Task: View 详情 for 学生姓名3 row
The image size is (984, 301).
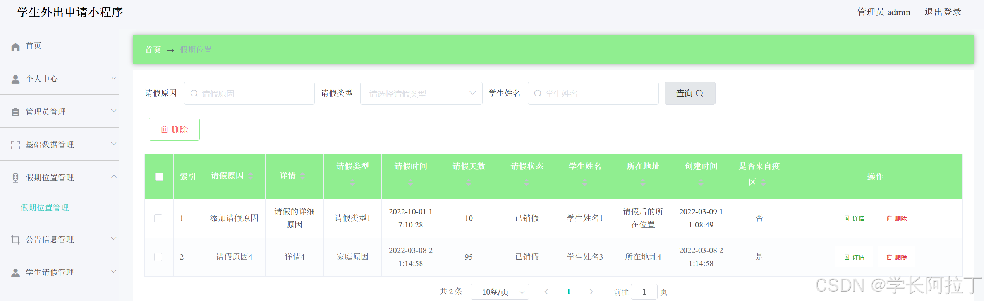Action: point(854,257)
